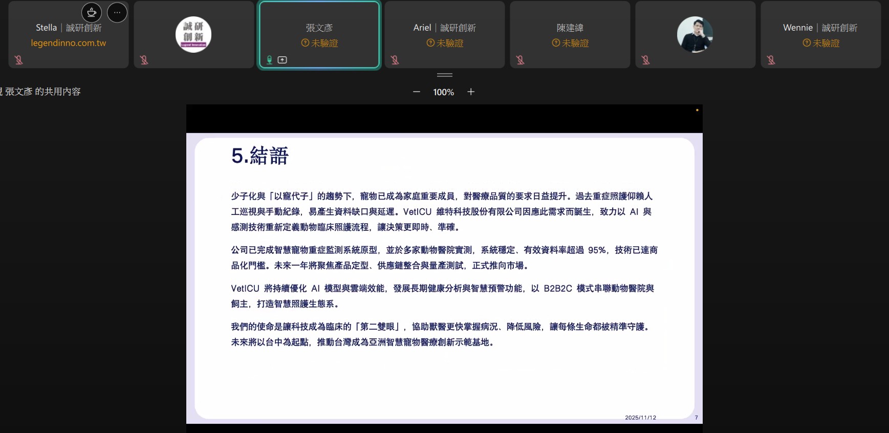Click the unverified question mark icon under 張文彥

(305, 43)
